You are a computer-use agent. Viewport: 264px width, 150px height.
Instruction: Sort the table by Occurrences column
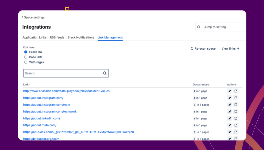[x=202, y=84]
